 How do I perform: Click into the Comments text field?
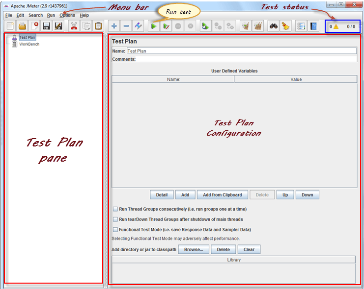click(x=246, y=59)
